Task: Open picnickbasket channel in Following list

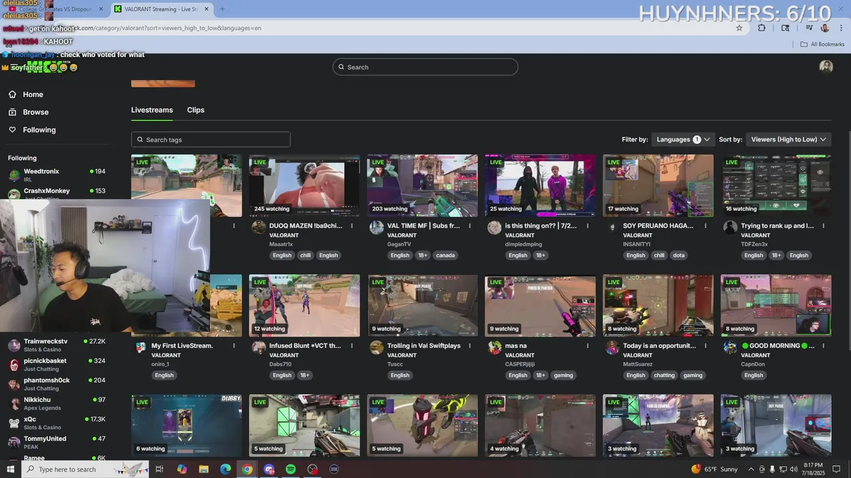Action: click(x=57, y=364)
